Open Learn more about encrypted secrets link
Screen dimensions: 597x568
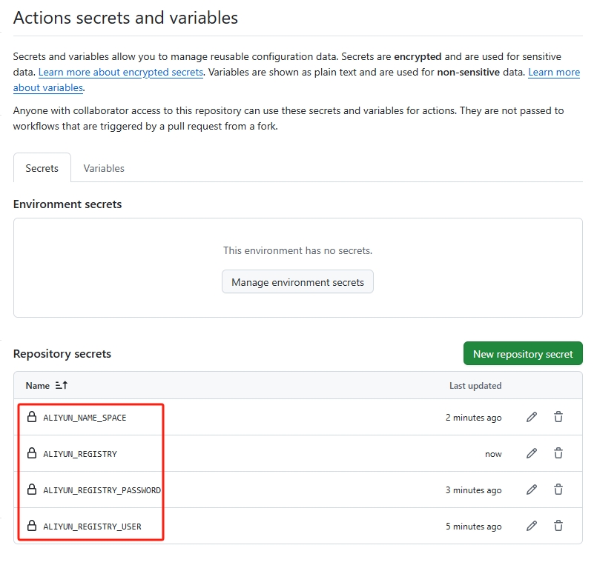coord(121,72)
